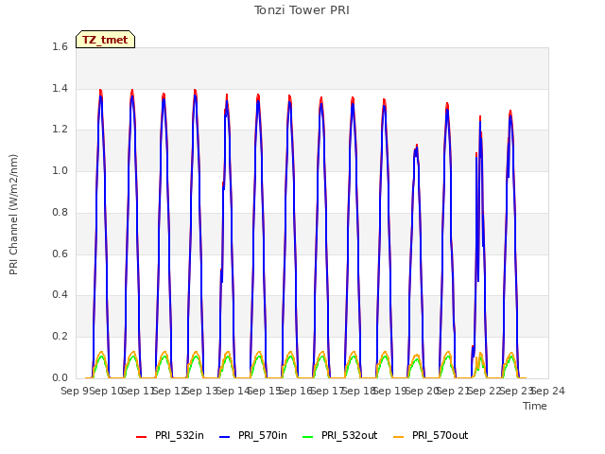Click the y-axis tick label 1.4
The height and width of the screenshot is (454, 605).
pyautogui.click(x=60, y=88)
